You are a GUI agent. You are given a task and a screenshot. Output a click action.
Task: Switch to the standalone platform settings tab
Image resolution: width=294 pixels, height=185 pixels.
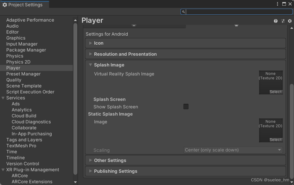click(134, 26)
